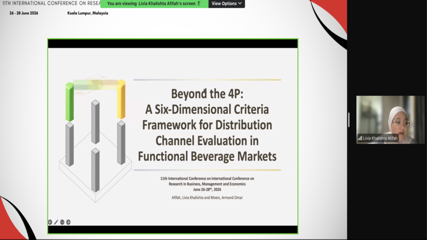Open the slideshow more options ellipsis button
427x240 pixels.
(x=62, y=222)
